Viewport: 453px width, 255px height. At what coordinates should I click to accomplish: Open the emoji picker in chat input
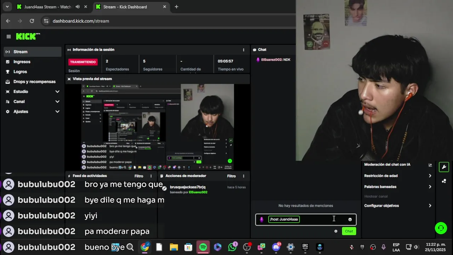[350, 219]
